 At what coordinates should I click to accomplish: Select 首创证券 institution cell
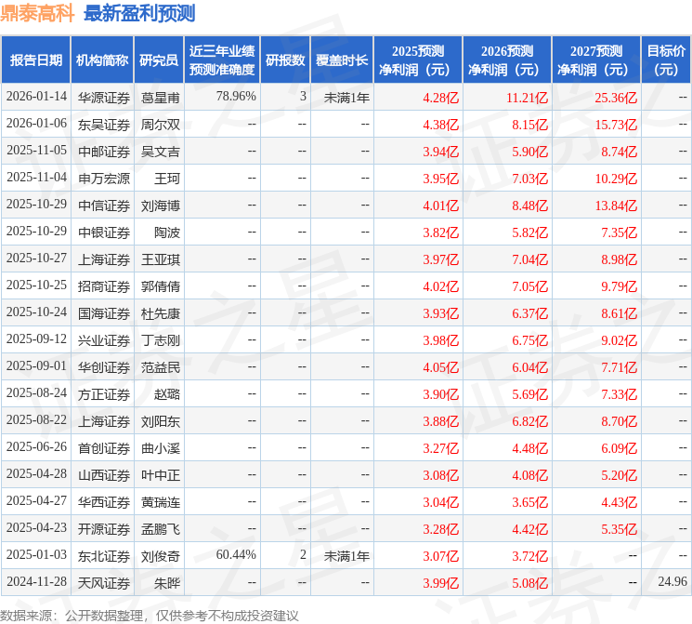point(104,448)
